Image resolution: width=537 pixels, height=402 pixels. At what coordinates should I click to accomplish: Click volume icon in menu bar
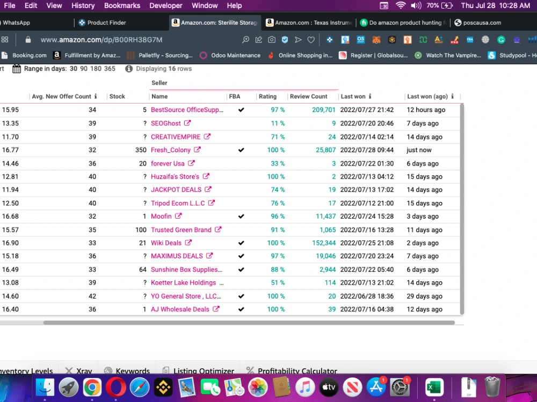pyautogui.click(x=416, y=5)
